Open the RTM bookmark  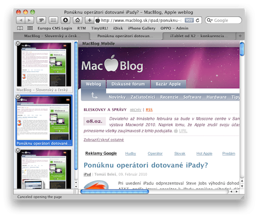[82, 28]
